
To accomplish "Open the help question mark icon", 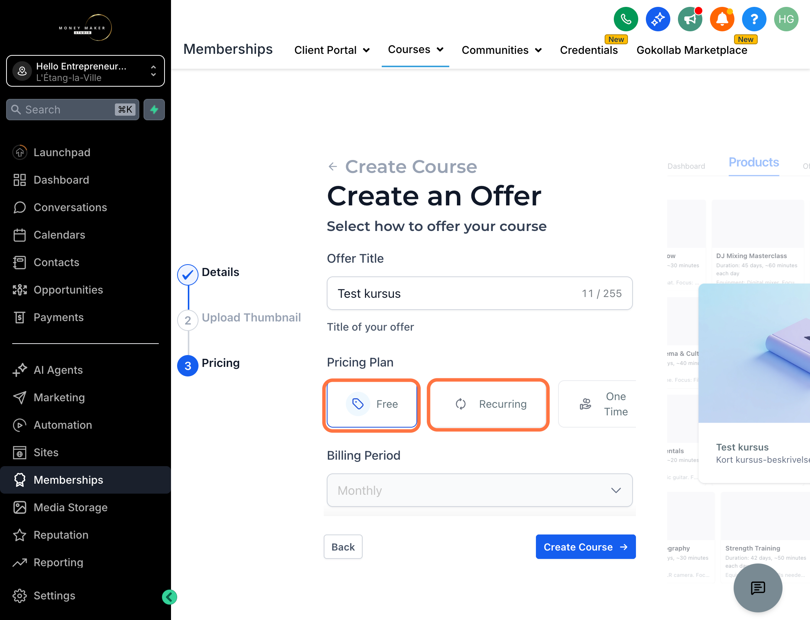I will point(754,19).
